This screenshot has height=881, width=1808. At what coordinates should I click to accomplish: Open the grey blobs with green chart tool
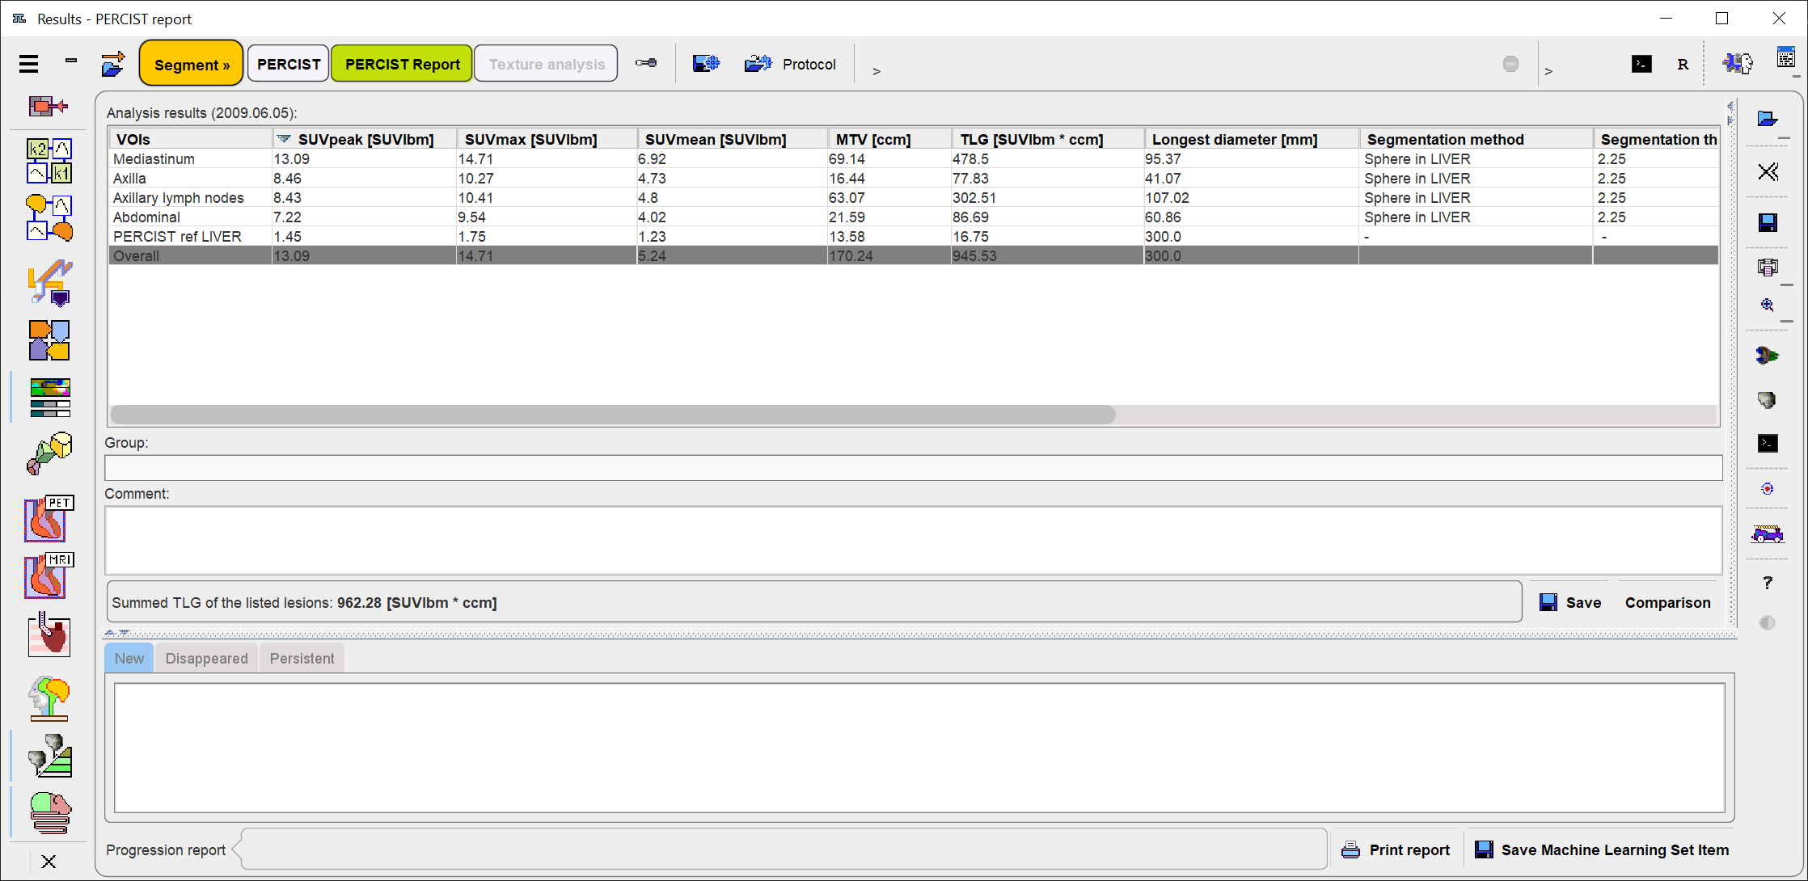pyautogui.click(x=50, y=756)
